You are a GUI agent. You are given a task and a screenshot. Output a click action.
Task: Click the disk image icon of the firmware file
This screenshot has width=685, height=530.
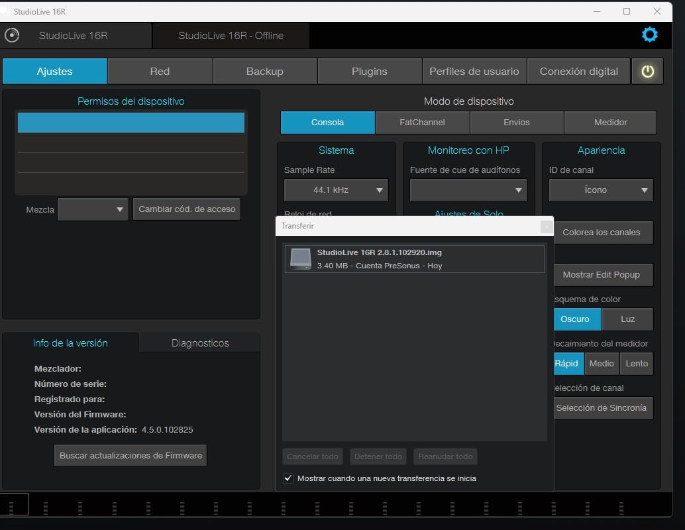coord(301,258)
